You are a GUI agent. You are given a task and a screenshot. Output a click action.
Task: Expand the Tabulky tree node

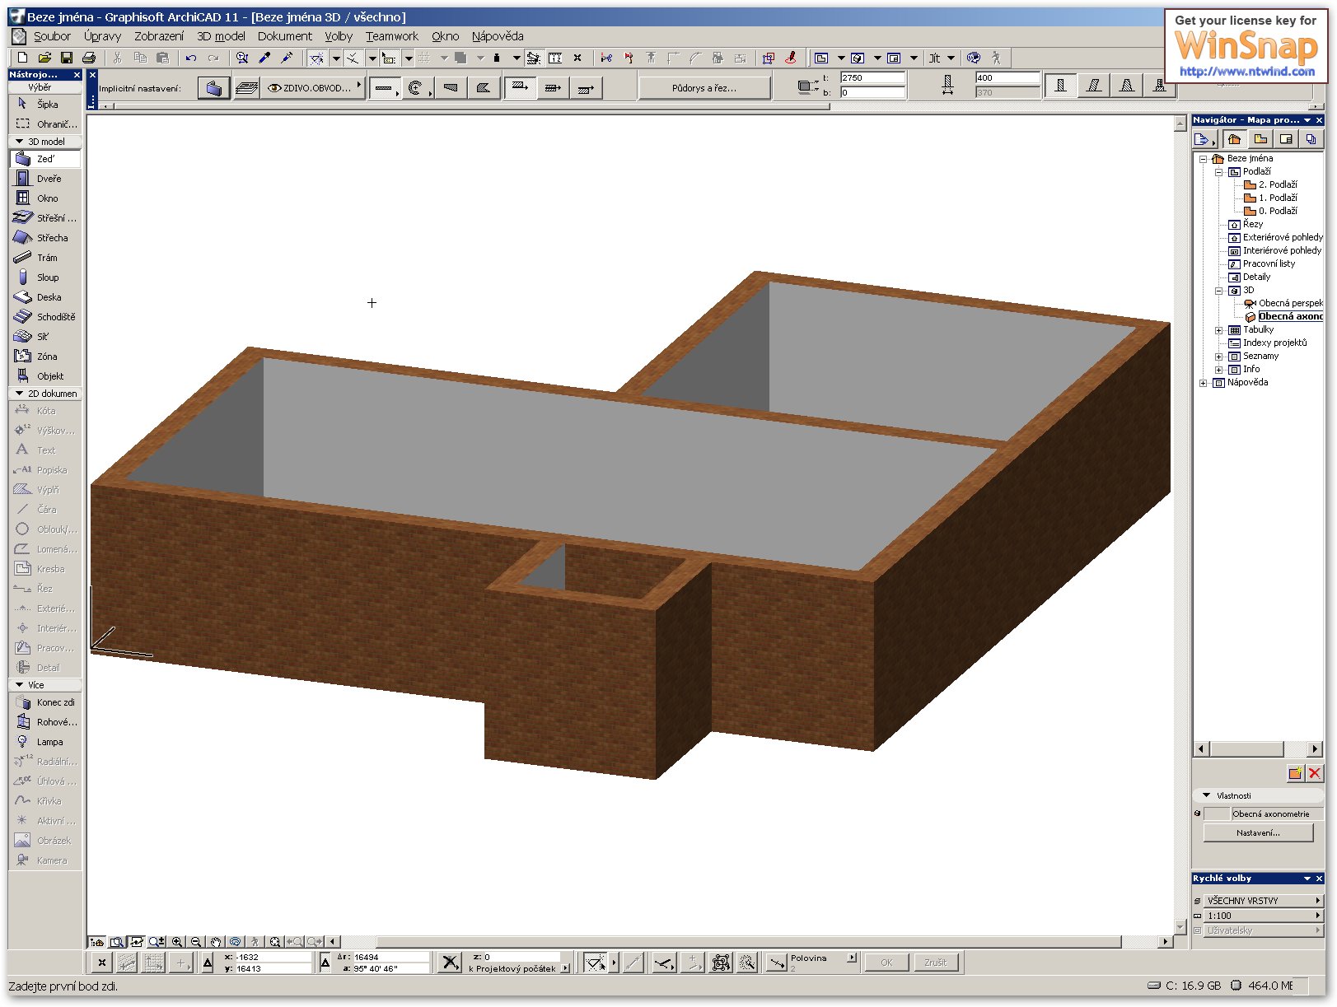[1219, 330]
